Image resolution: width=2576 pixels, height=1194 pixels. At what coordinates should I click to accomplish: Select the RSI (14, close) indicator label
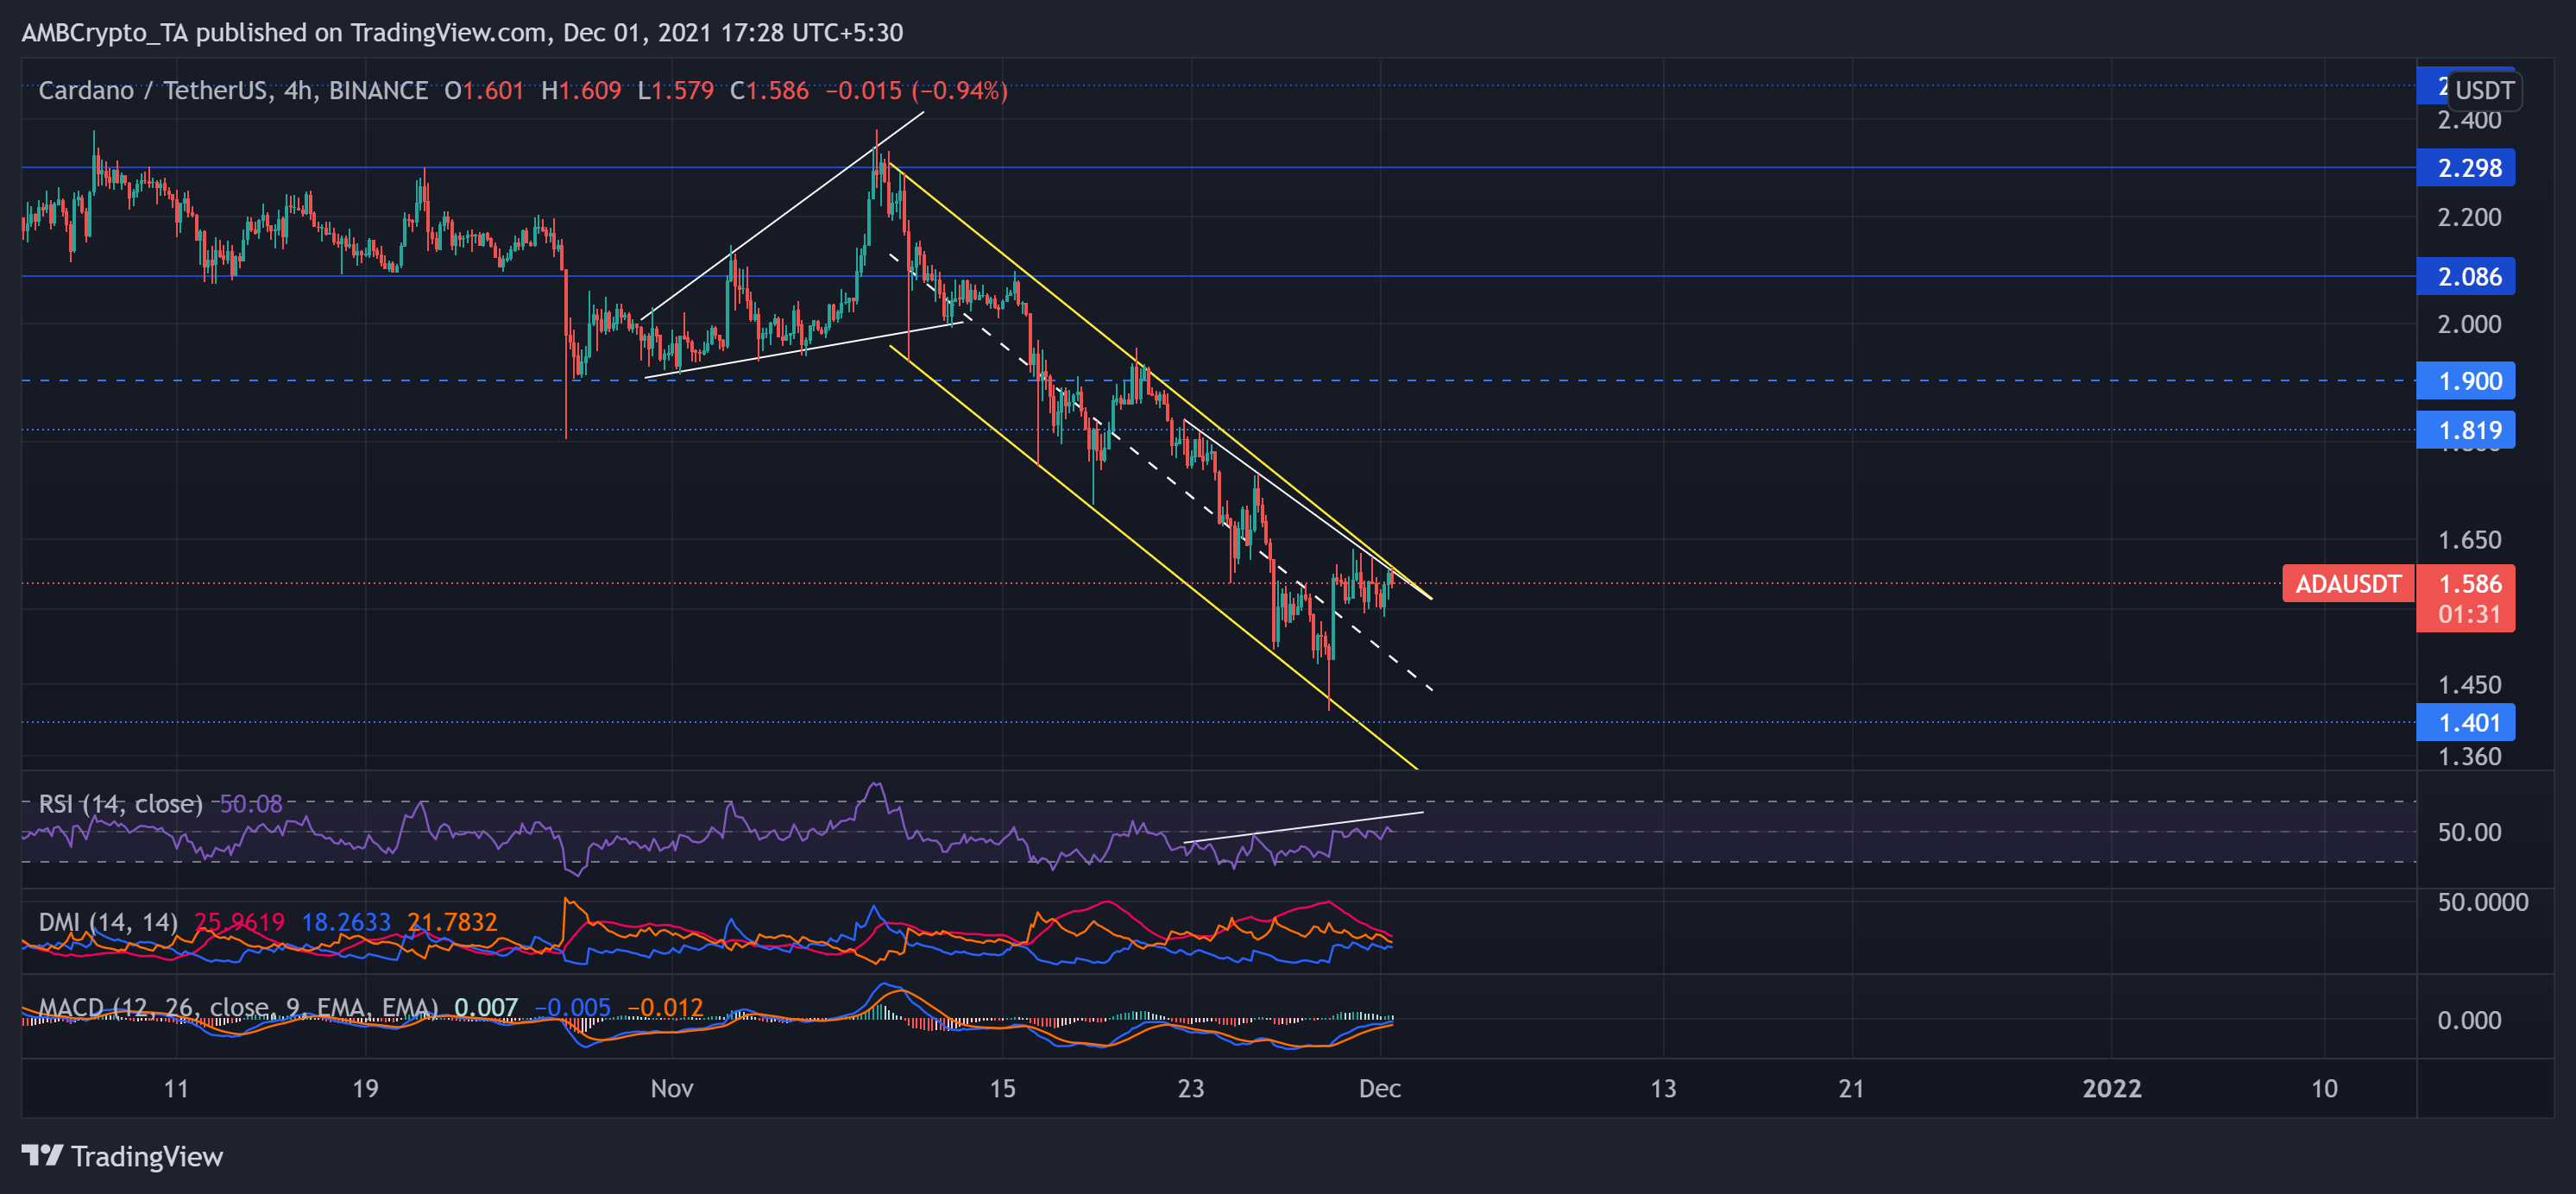coord(120,804)
